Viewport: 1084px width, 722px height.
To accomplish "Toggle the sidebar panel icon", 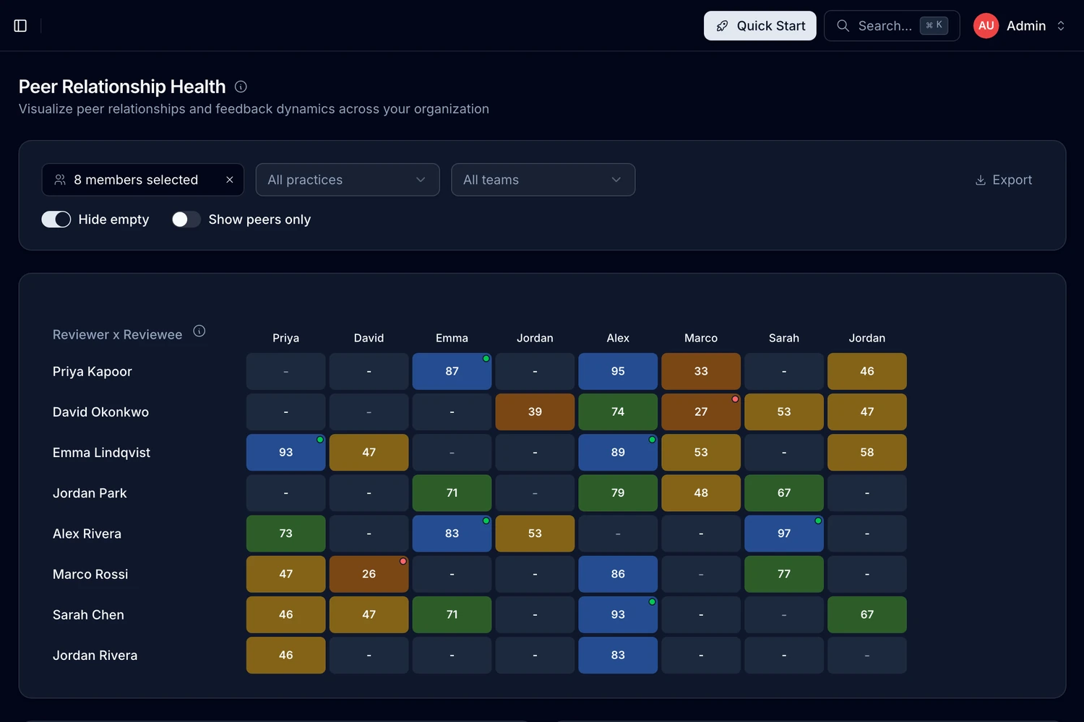I will [x=20, y=26].
